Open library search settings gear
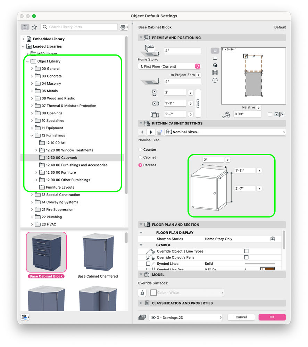The width and height of the screenshot is (308, 347). (x=124, y=27)
